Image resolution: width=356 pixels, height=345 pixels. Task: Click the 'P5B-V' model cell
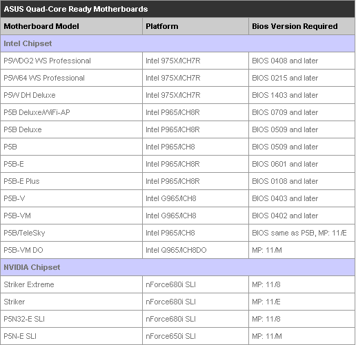click(x=71, y=198)
